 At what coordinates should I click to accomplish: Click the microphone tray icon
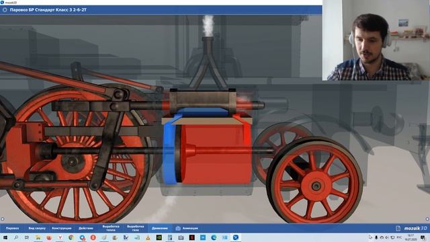(376, 237)
